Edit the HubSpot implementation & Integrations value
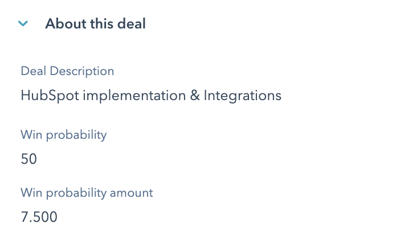 (x=150, y=96)
